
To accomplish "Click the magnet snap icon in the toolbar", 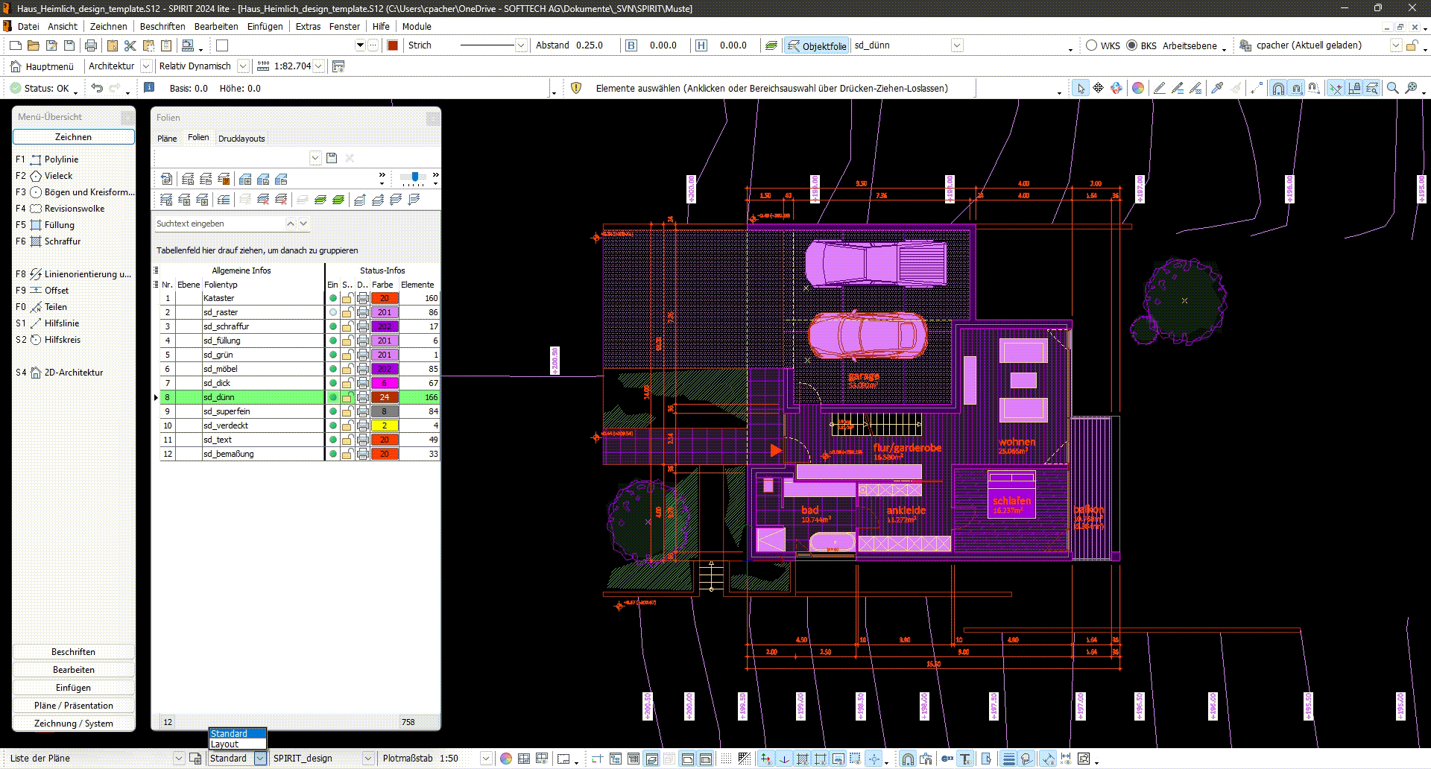I will pyautogui.click(x=1277, y=88).
